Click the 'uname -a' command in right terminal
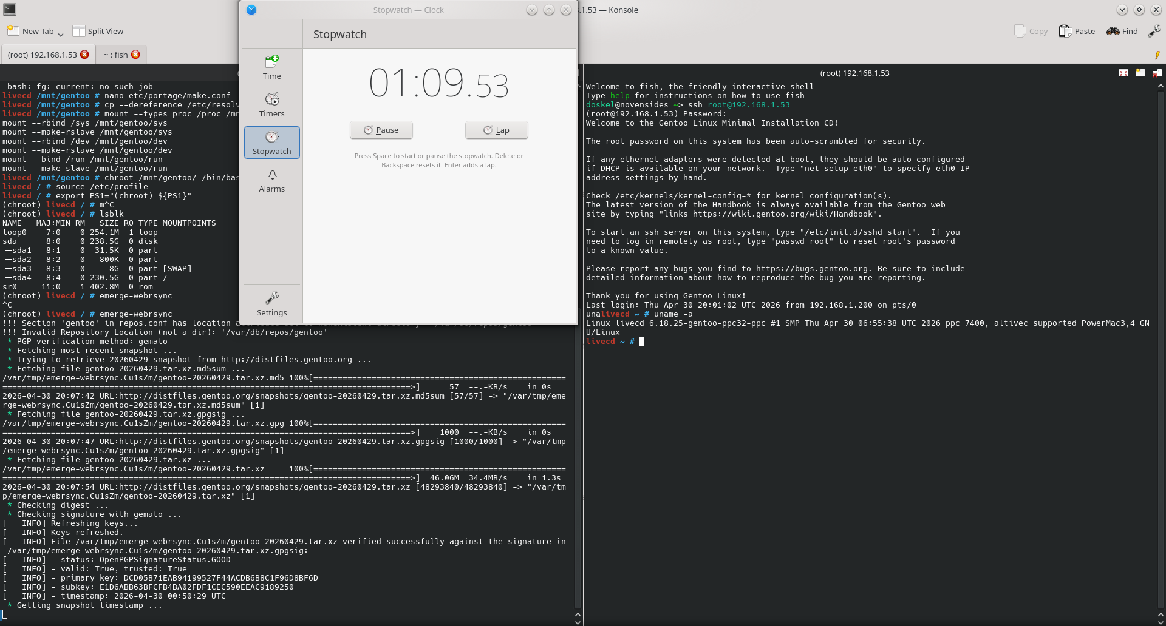 coord(673,314)
